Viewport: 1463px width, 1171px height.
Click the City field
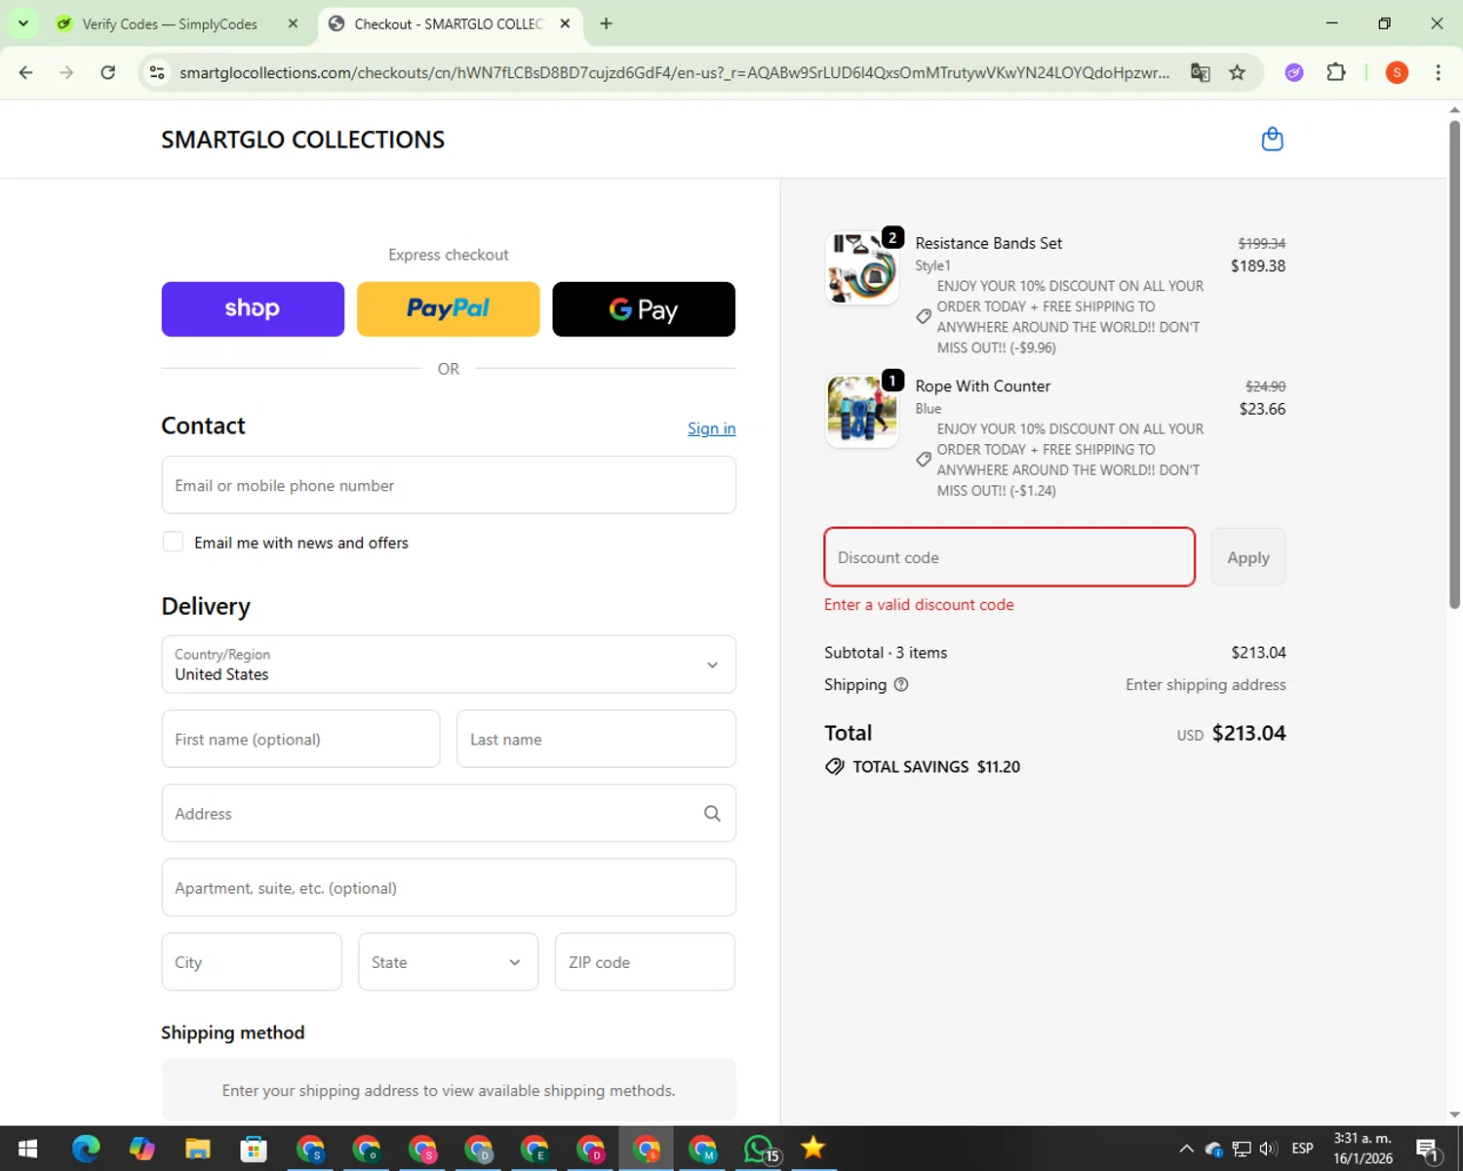click(x=252, y=962)
